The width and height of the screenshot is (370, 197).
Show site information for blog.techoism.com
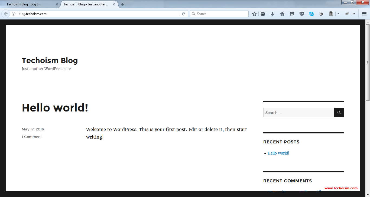14,14
